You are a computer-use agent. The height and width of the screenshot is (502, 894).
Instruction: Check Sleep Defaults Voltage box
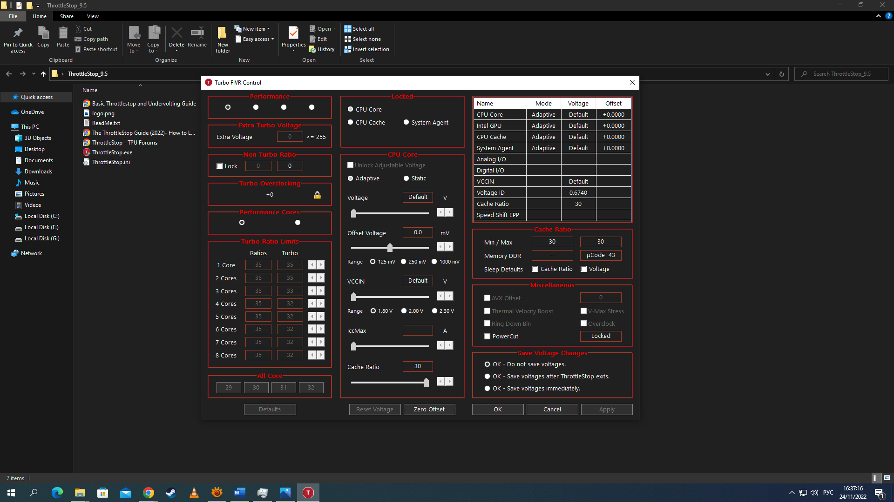(x=584, y=269)
